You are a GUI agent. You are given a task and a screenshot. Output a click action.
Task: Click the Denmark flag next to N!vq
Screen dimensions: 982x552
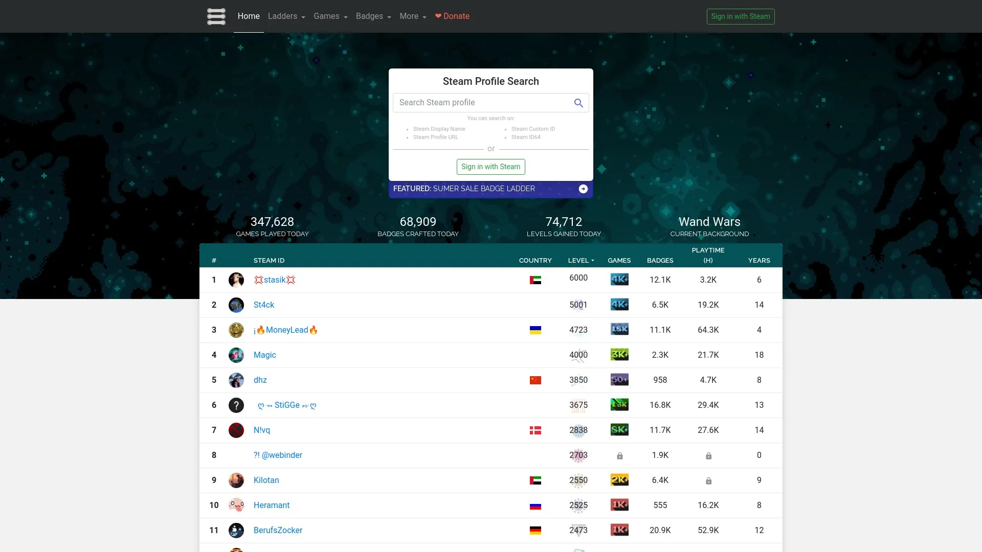click(535, 430)
